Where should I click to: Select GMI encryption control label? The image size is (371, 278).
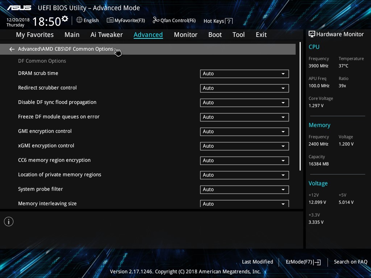(x=45, y=131)
